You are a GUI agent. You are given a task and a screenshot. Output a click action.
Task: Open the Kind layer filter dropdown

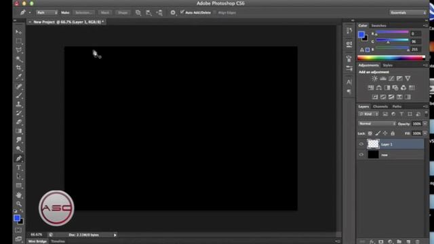tap(368, 114)
